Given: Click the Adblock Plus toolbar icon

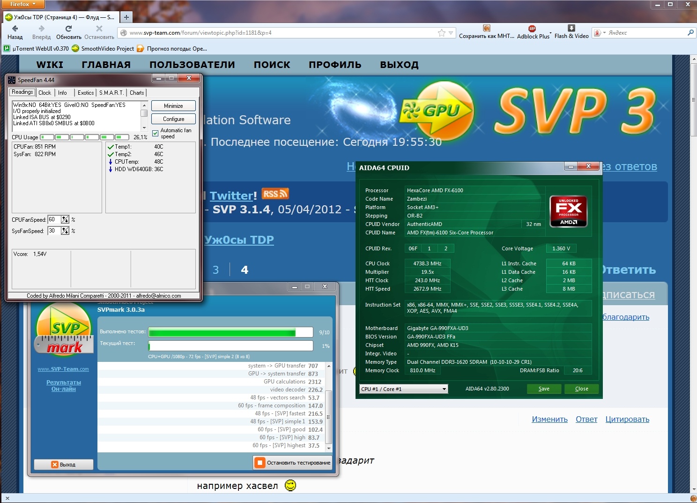Looking at the screenshot, I should [x=532, y=29].
